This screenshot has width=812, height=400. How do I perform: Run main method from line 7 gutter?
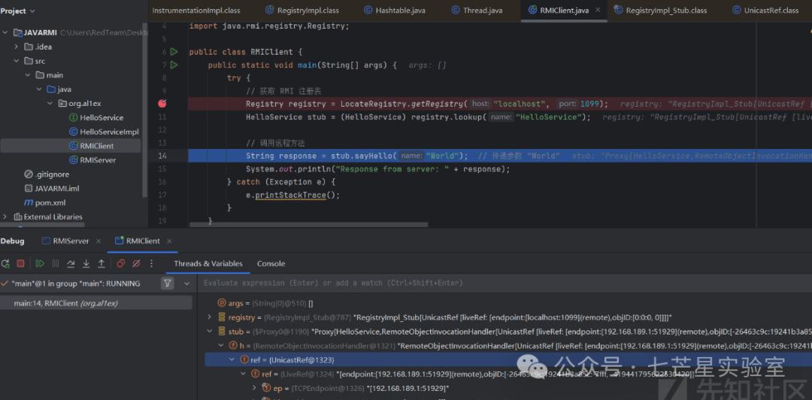click(x=174, y=65)
